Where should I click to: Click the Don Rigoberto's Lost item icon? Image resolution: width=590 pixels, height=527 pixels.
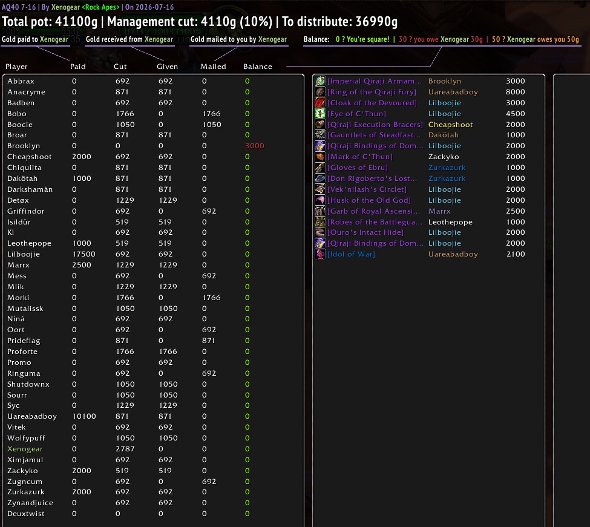point(320,178)
